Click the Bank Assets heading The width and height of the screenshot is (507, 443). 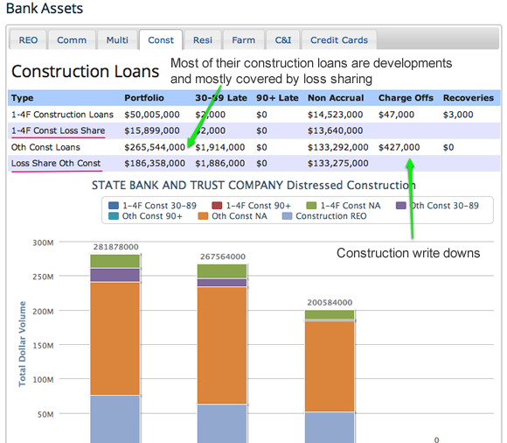(x=45, y=9)
